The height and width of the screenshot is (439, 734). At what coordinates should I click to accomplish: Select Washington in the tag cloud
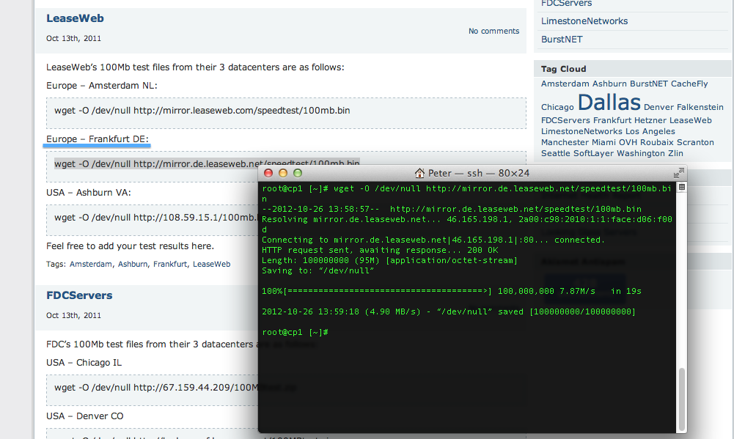pyautogui.click(x=640, y=153)
